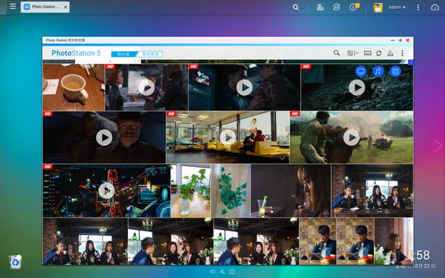This screenshot has width=445, height=278.
Task: Open QTS top bar more options dots
Action: coord(418,8)
